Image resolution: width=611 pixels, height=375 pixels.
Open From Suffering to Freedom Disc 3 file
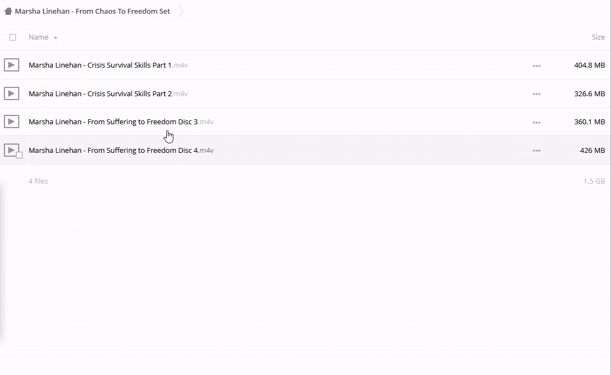113,122
